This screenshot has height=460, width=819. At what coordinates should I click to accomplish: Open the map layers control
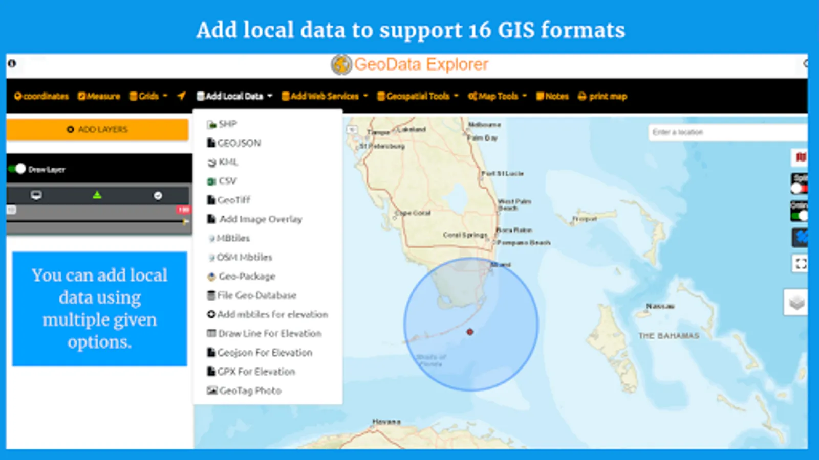pos(796,303)
